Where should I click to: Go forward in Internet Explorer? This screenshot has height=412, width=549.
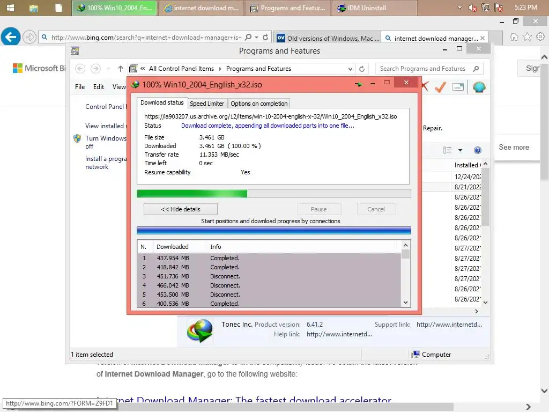click(29, 36)
